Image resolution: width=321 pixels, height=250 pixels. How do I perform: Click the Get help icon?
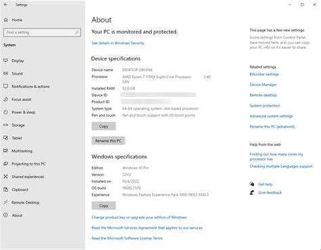[252, 184]
